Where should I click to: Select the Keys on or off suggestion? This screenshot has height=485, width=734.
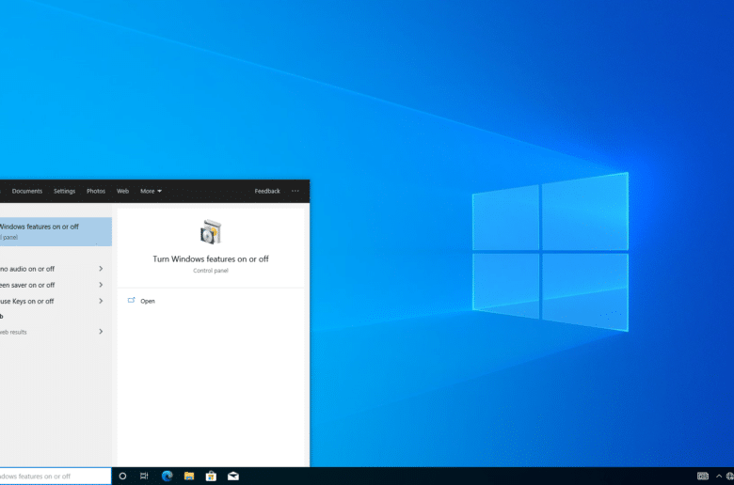click(26, 301)
